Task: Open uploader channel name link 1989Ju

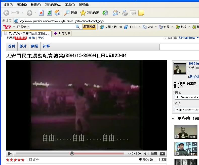Action: pos(194,64)
